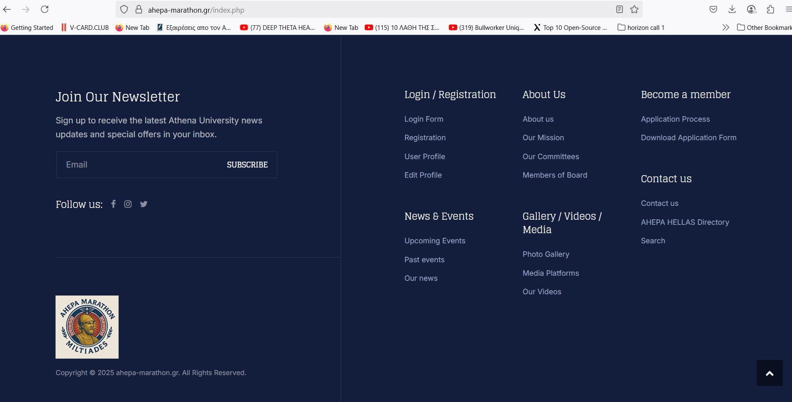Open the Past events link
Screen dimensions: 792x402
pyautogui.click(x=424, y=260)
